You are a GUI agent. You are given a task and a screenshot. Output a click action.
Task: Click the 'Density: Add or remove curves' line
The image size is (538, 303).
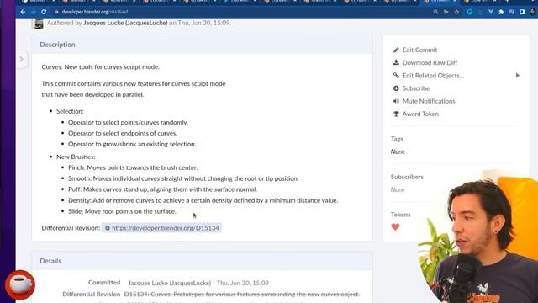pyautogui.click(x=203, y=200)
